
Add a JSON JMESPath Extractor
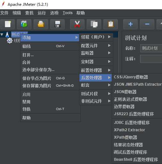(137, 84)
